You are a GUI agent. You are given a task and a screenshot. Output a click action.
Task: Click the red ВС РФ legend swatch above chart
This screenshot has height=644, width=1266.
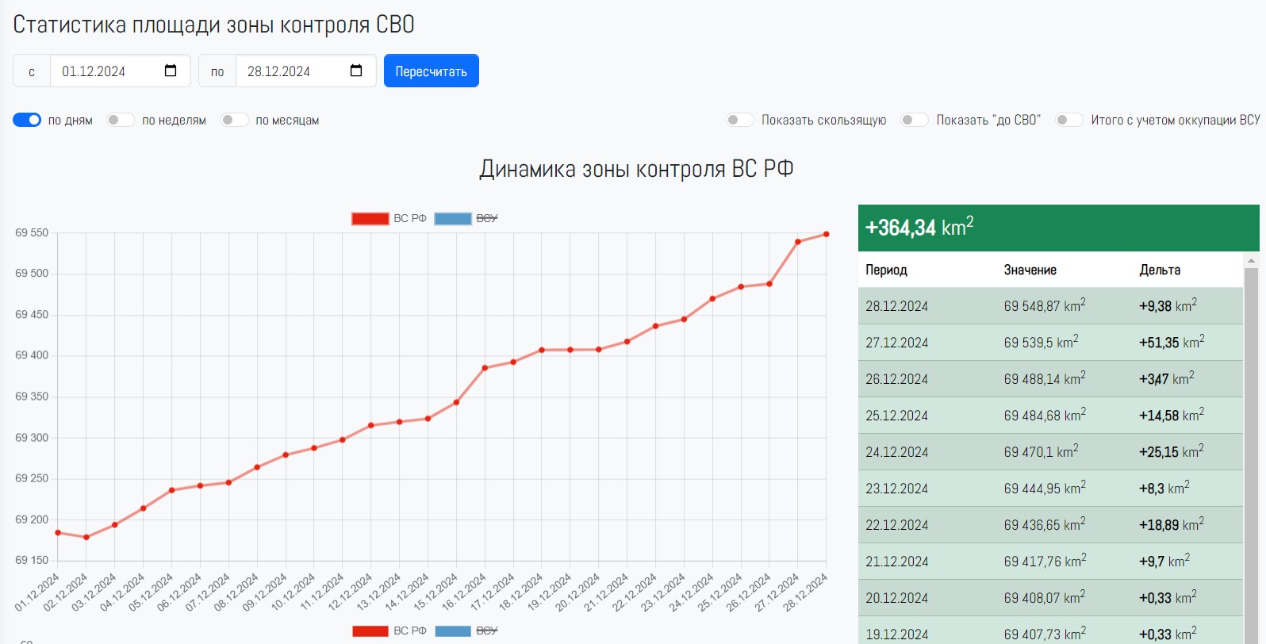(370, 219)
